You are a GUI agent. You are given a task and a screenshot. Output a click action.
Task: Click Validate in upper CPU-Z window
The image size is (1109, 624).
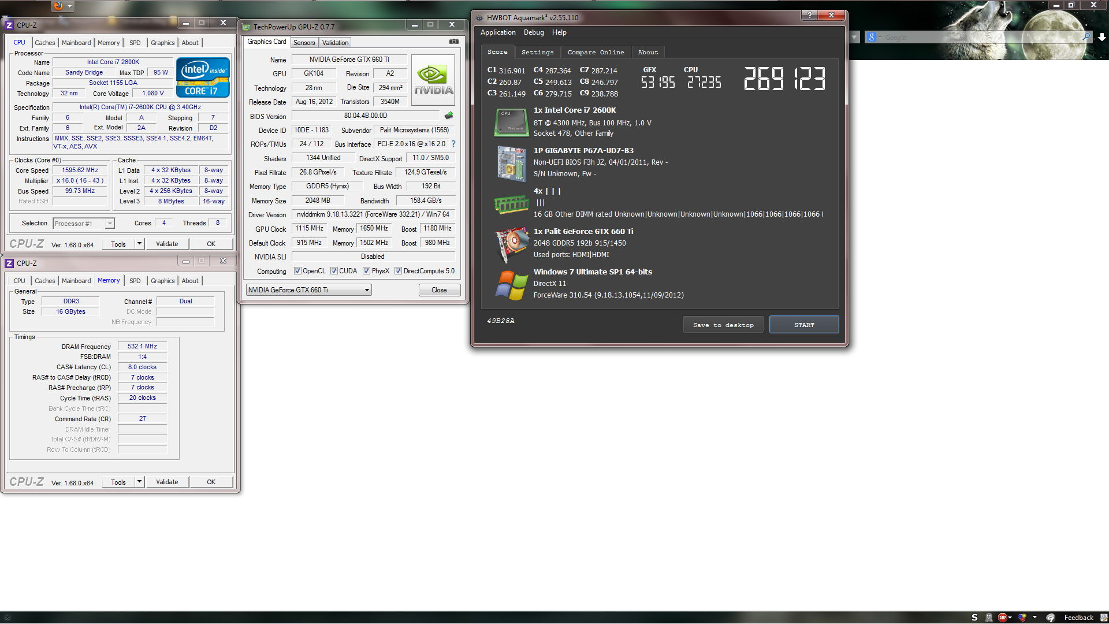pyautogui.click(x=167, y=244)
